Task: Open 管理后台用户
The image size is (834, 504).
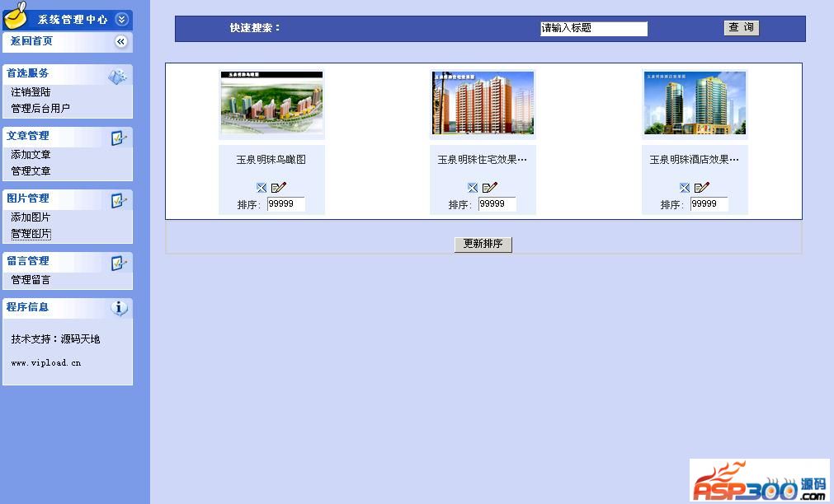Action: pyautogui.click(x=40, y=109)
